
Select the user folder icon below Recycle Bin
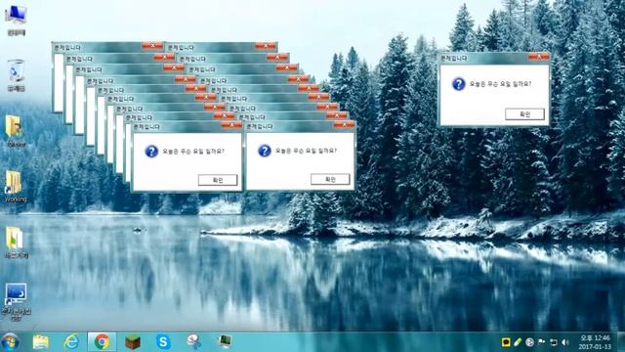click(x=16, y=131)
